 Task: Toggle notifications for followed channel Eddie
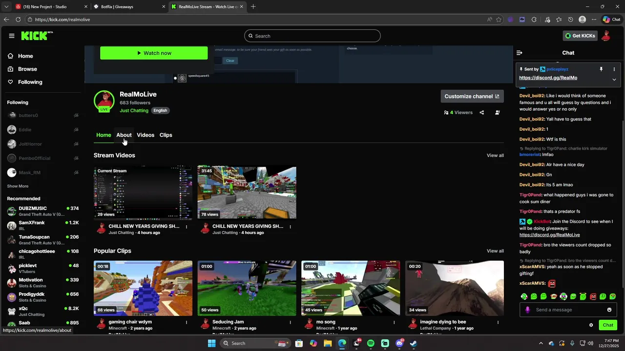[76, 130]
